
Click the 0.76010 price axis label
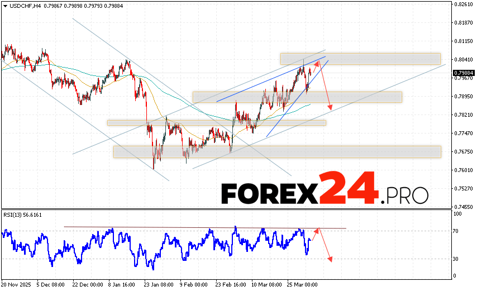click(x=463, y=170)
